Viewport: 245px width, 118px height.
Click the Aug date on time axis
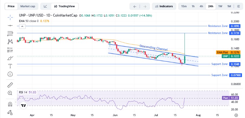[x=198, y=115]
